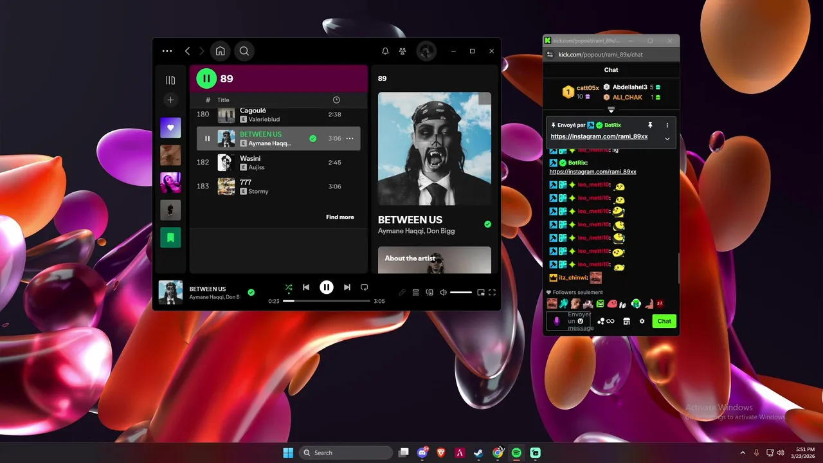Open the Spotify three-dots main menu

tap(167, 51)
